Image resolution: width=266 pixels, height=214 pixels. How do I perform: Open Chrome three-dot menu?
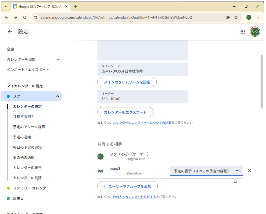pyautogui.click(x=258, y=18)
